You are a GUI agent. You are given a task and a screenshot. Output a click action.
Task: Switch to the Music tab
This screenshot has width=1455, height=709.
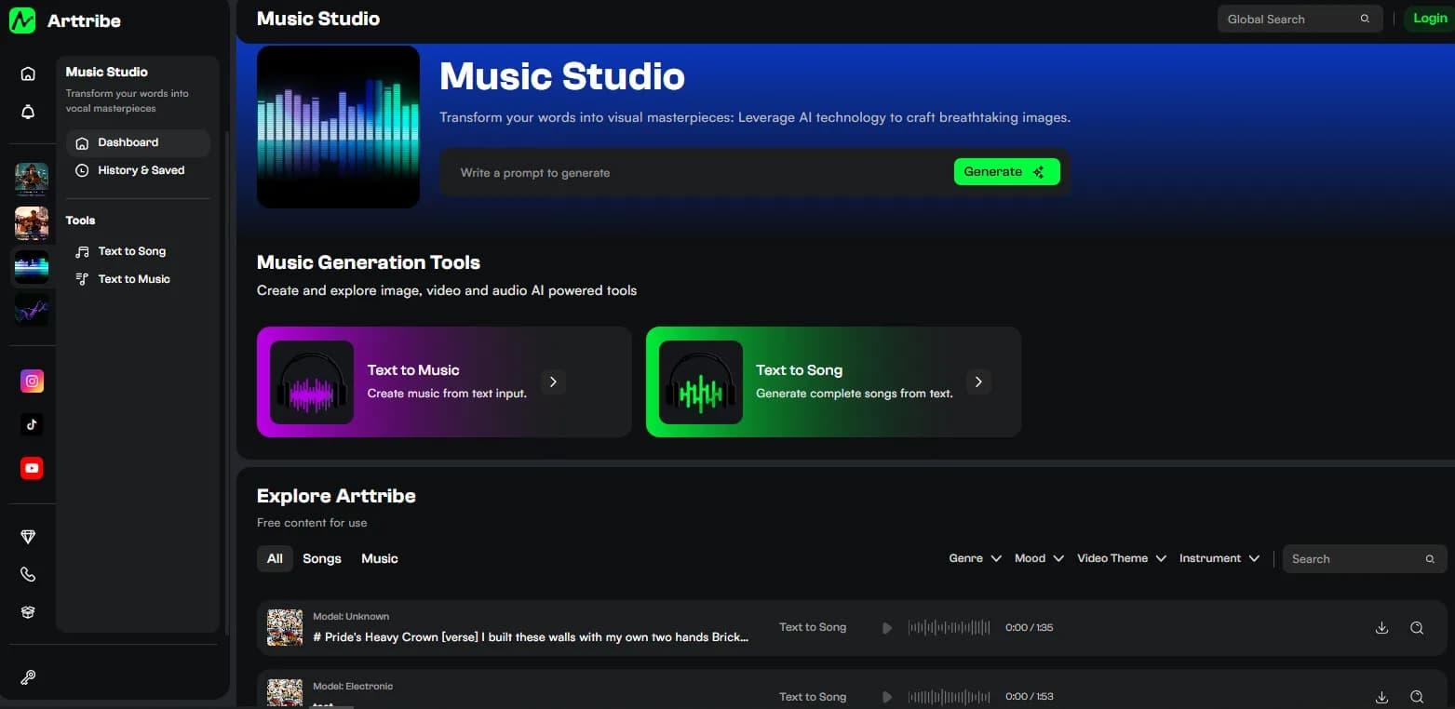pyautogui.click(x=380, y=558)
